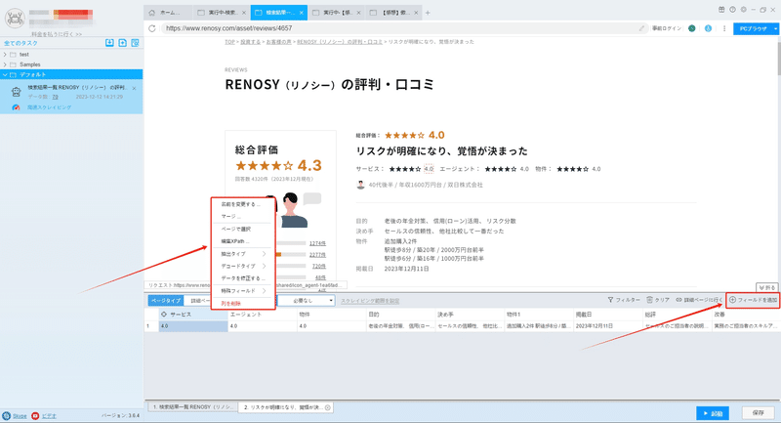Click the data count 79 link

pyautogui.click(x=56, y=97)
